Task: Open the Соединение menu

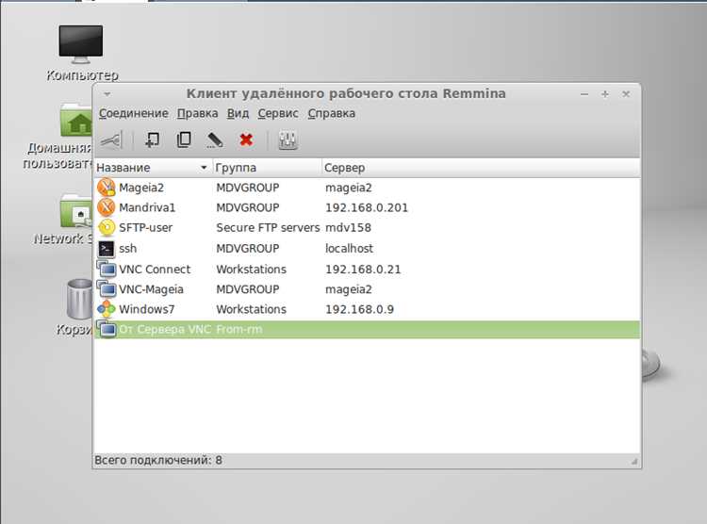Action: coord(134,113)
